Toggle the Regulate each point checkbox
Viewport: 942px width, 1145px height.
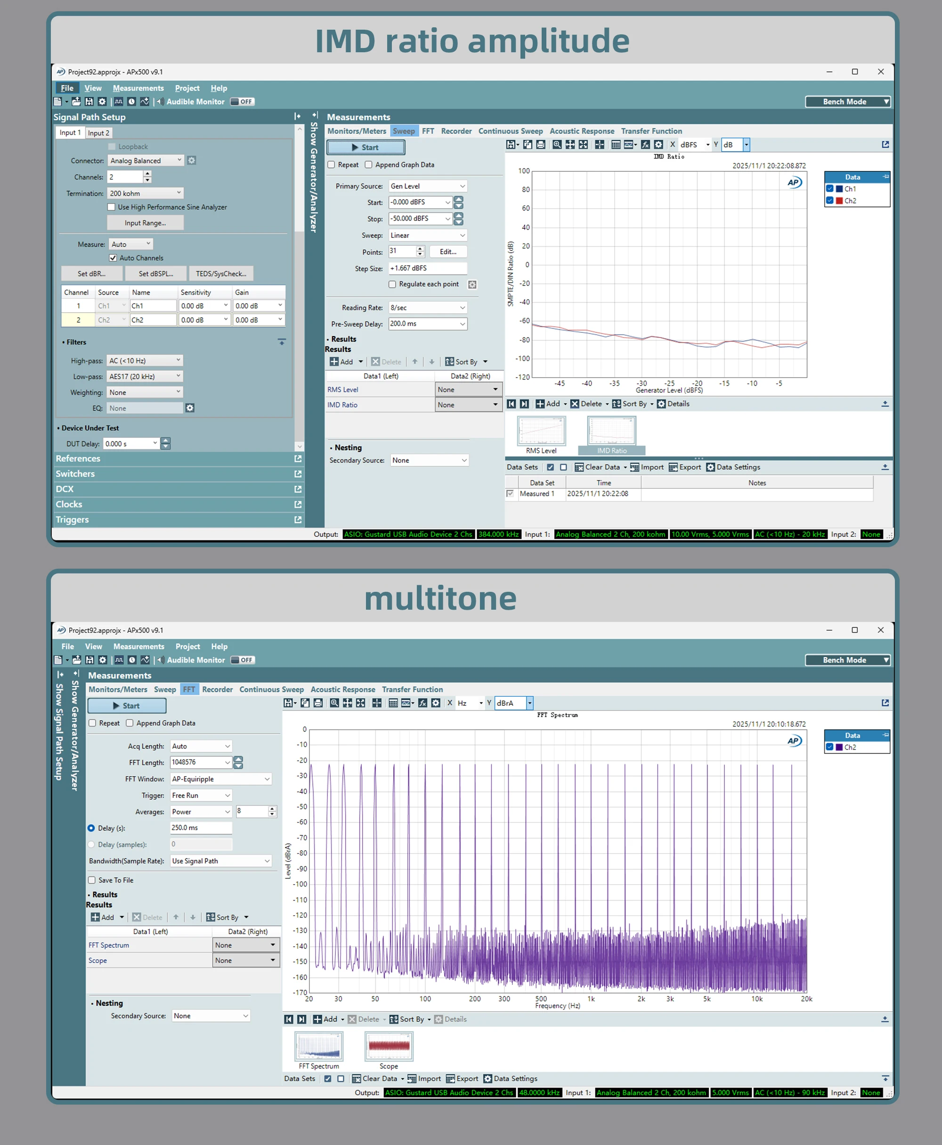[392, 284]
